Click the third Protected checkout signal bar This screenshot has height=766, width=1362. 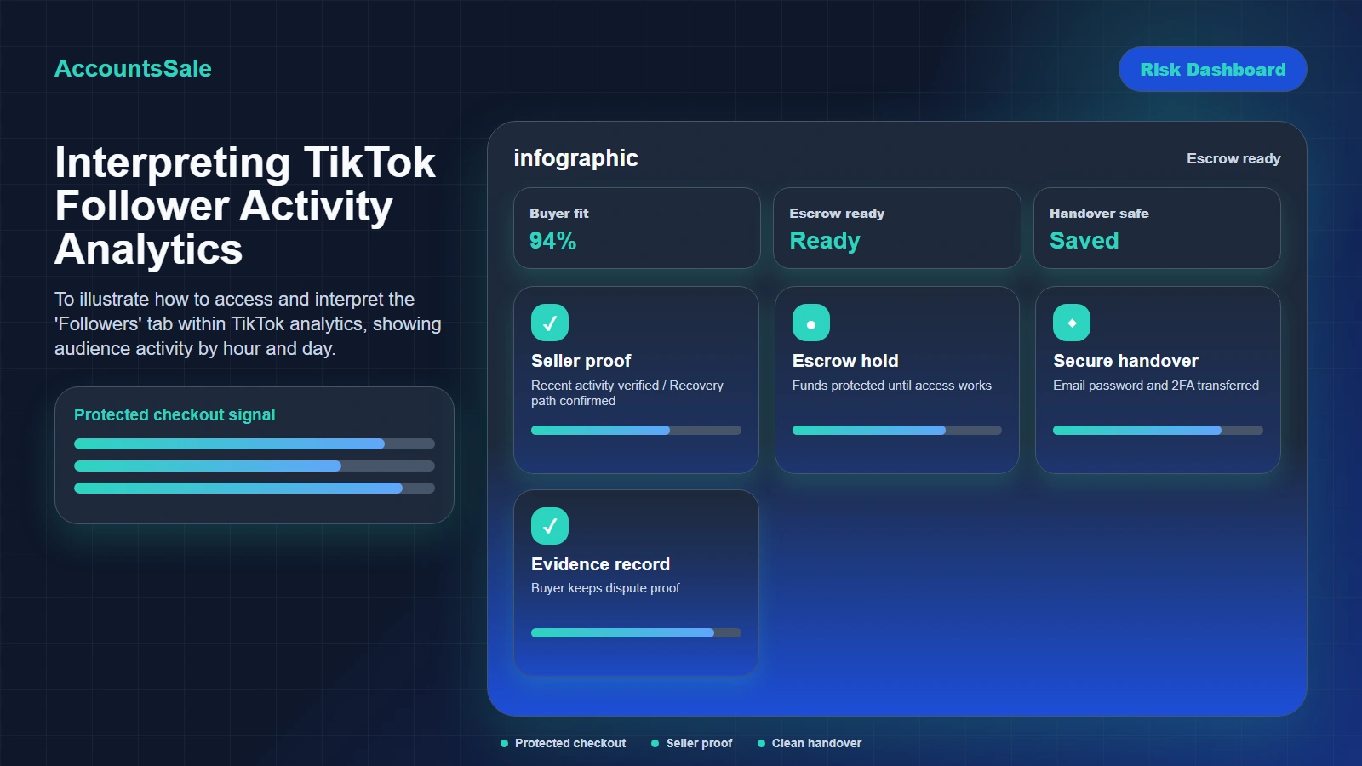tap(255, 488)
